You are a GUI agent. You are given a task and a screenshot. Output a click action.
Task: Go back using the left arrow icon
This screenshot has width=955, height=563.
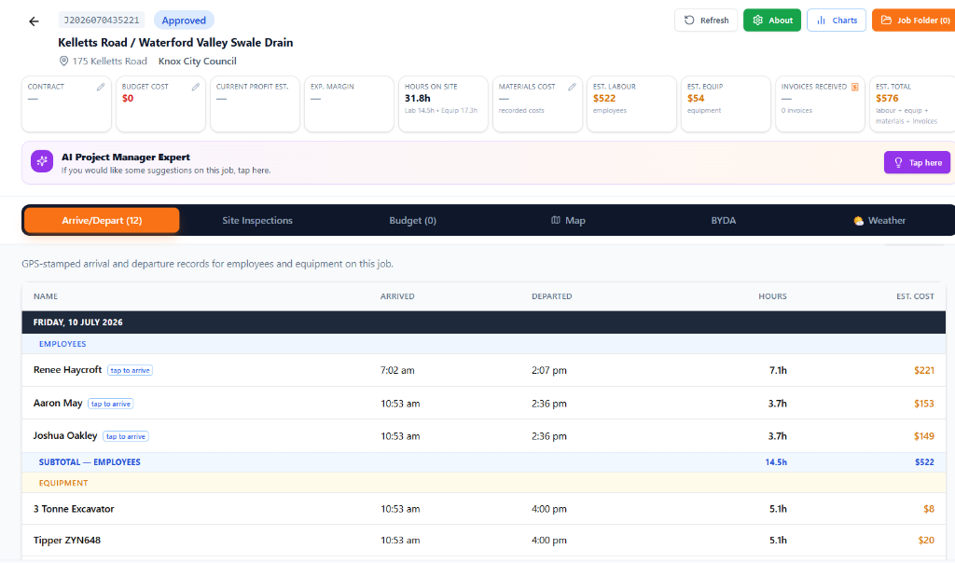coord(35,21)
